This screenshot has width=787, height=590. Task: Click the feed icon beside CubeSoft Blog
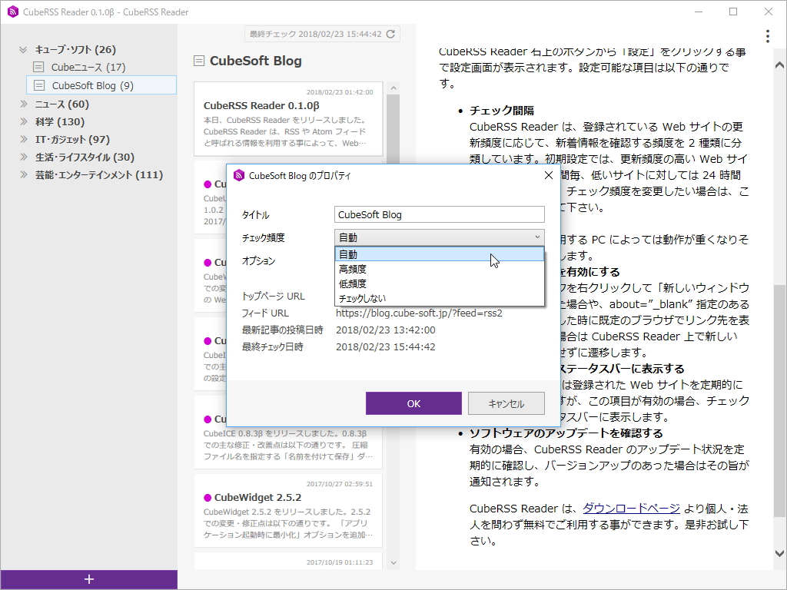pyautogui.click(x=38, y=85)
